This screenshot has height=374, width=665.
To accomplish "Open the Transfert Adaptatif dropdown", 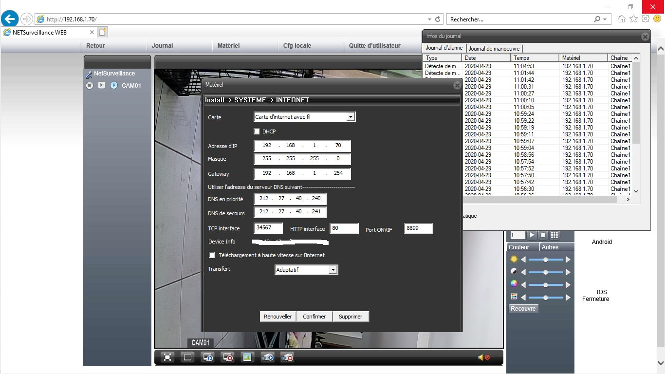I will coord(333,269).
